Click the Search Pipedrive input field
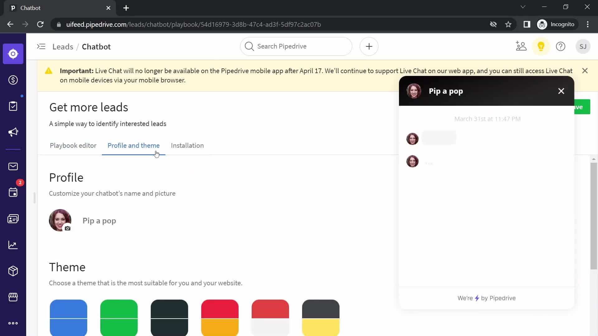The width and height of the screenshot is (598, 336). tap(296, 46)
